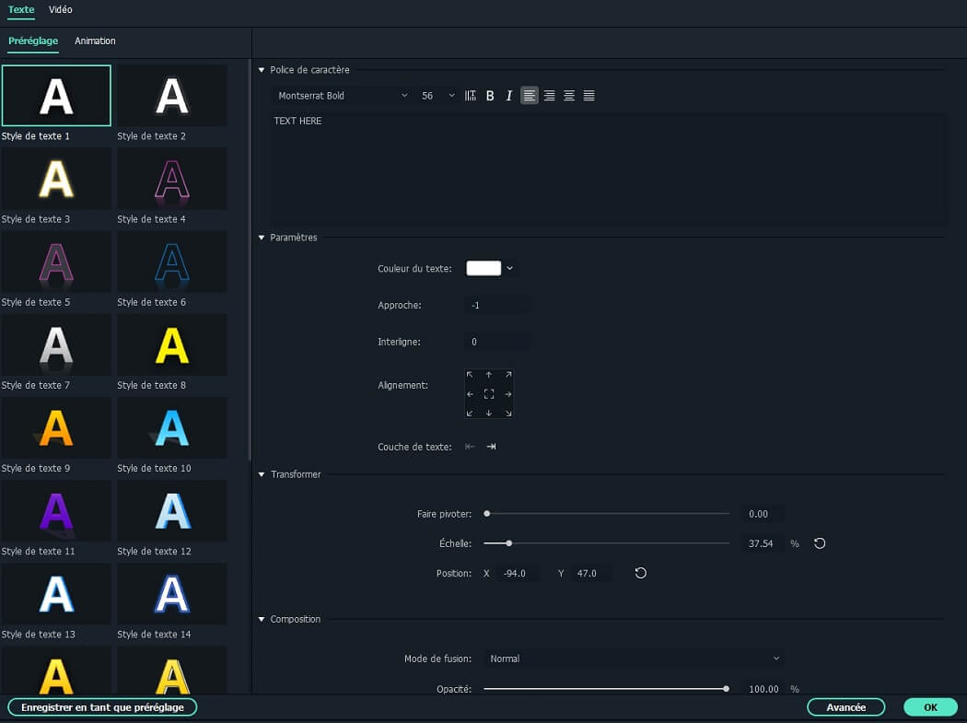Viewport: 967px width, 723px height.
Task: Select the Style de texte 6 preset
Action: (172, 262)
